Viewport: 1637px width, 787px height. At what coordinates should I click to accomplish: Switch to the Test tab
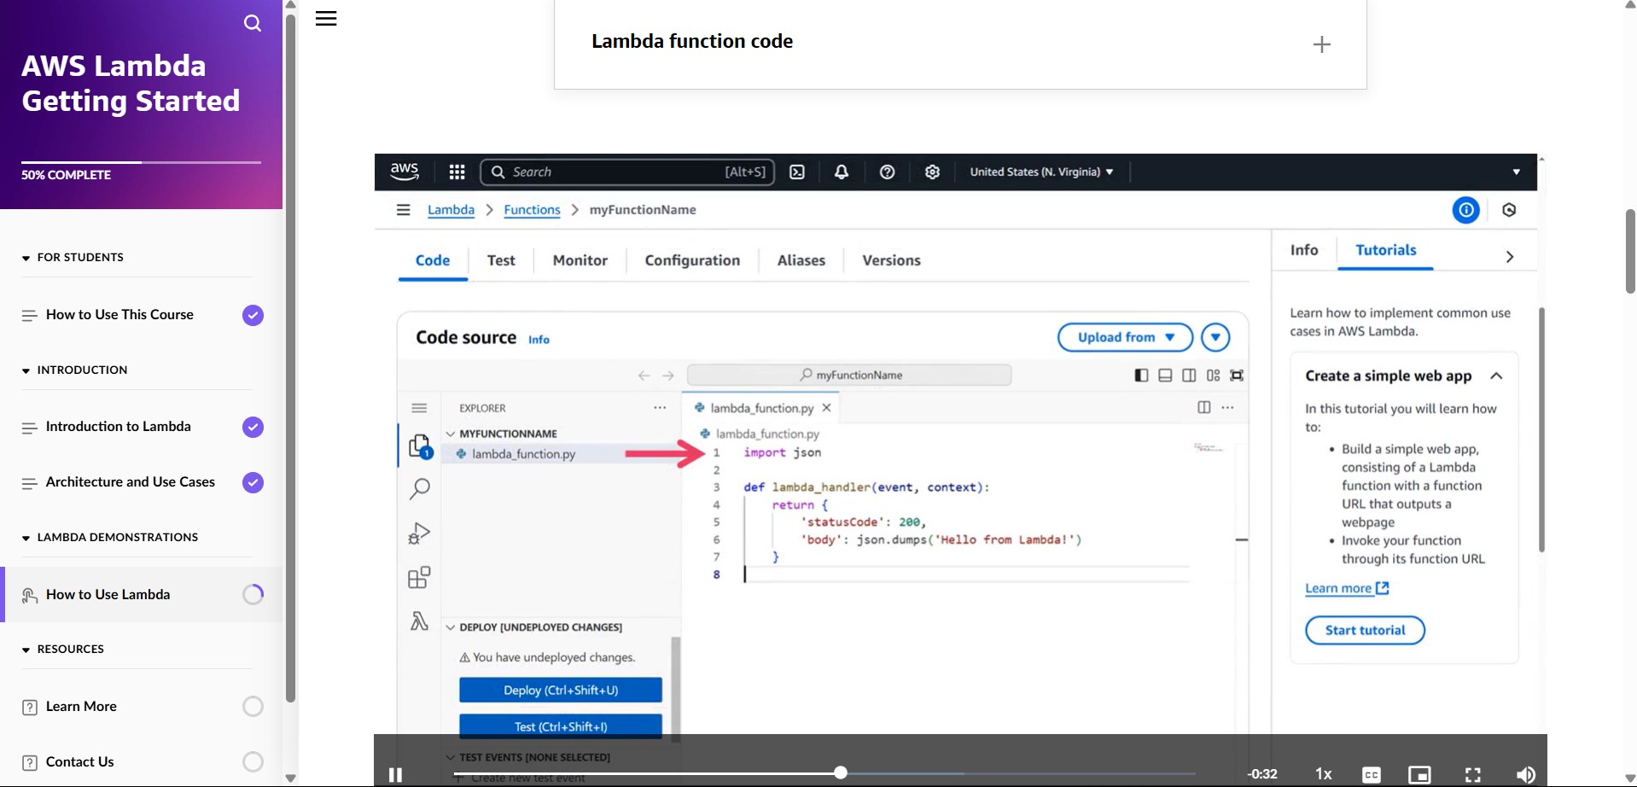click(x=501, y=261)
